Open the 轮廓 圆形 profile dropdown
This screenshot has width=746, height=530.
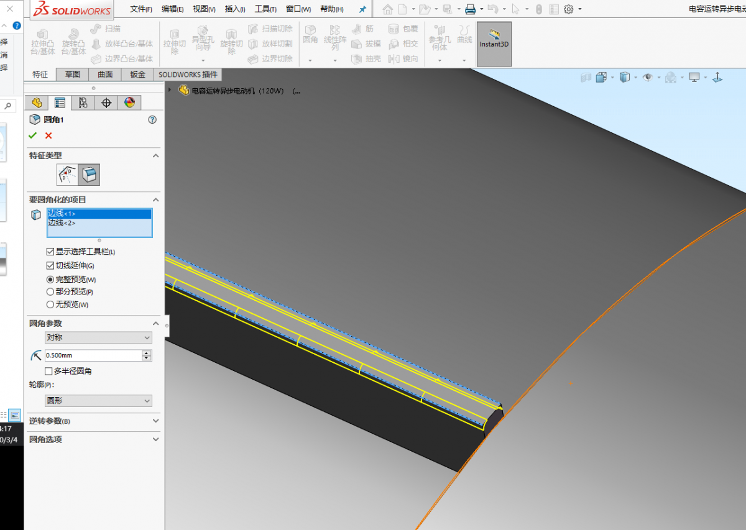(x=98, y=401)
